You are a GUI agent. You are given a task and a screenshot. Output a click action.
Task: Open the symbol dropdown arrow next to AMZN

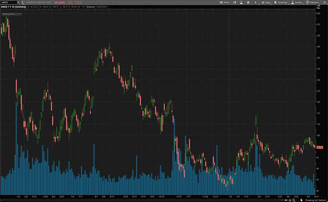(19, 2)
